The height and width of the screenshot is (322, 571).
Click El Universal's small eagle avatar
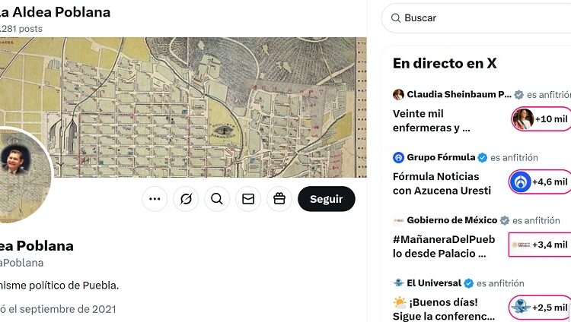pos(398,283)
